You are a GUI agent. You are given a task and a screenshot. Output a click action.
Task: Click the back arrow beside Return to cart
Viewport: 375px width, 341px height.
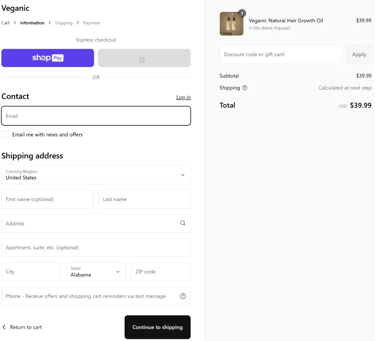click(4, 327)
